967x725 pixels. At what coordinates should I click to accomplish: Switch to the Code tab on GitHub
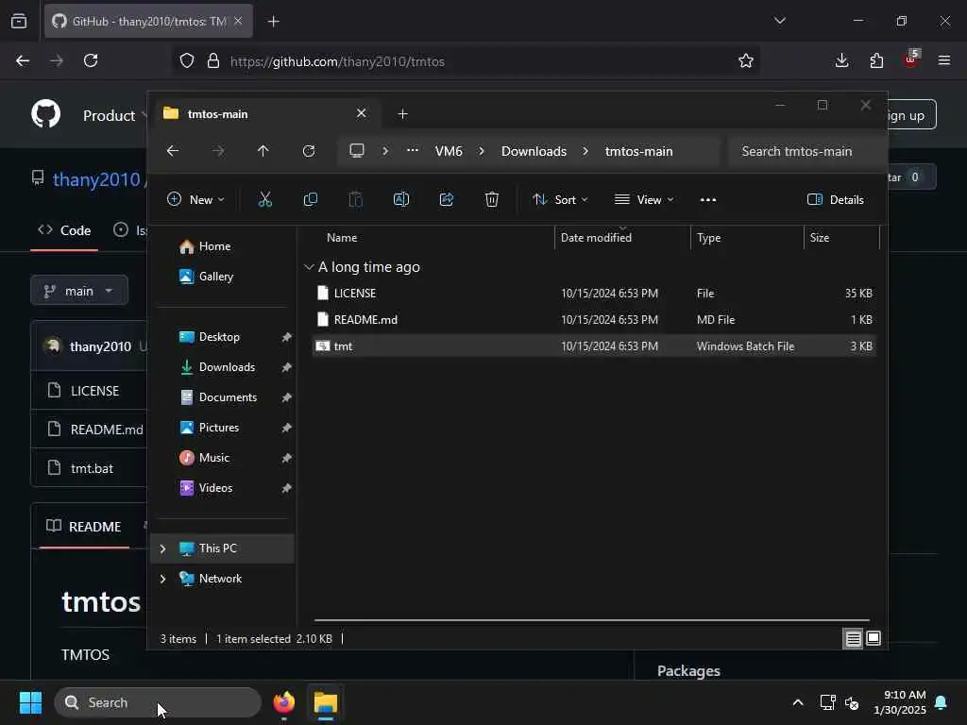[64, 230]
